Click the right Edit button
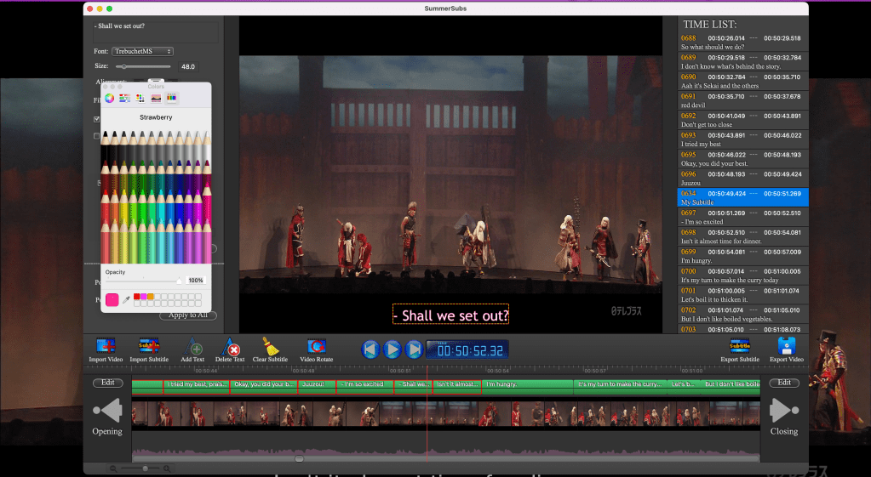 [784, 383]
